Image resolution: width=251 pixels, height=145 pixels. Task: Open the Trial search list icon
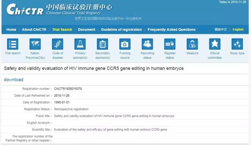pos(13,44)
